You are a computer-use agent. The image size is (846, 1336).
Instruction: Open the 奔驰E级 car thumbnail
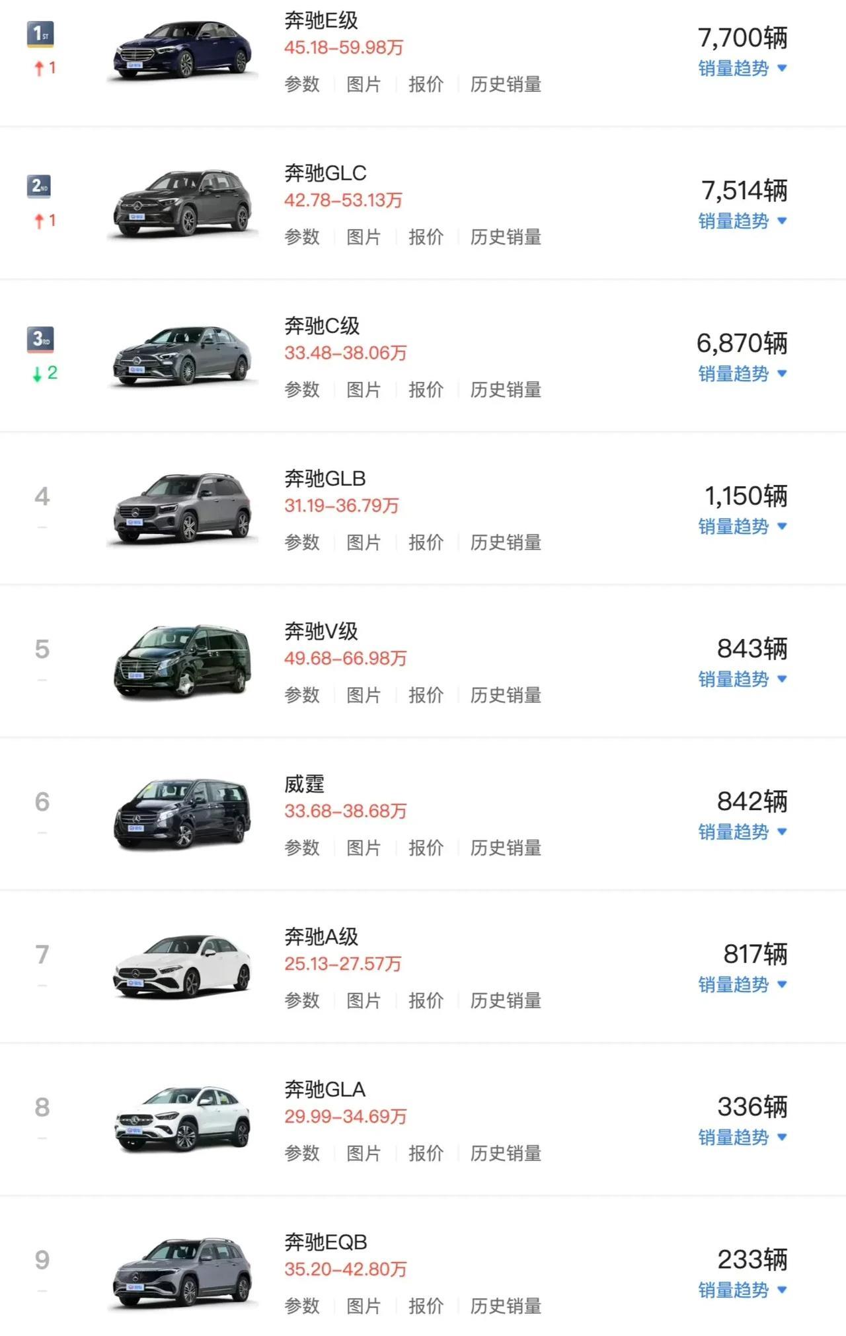tap(182, 52)
